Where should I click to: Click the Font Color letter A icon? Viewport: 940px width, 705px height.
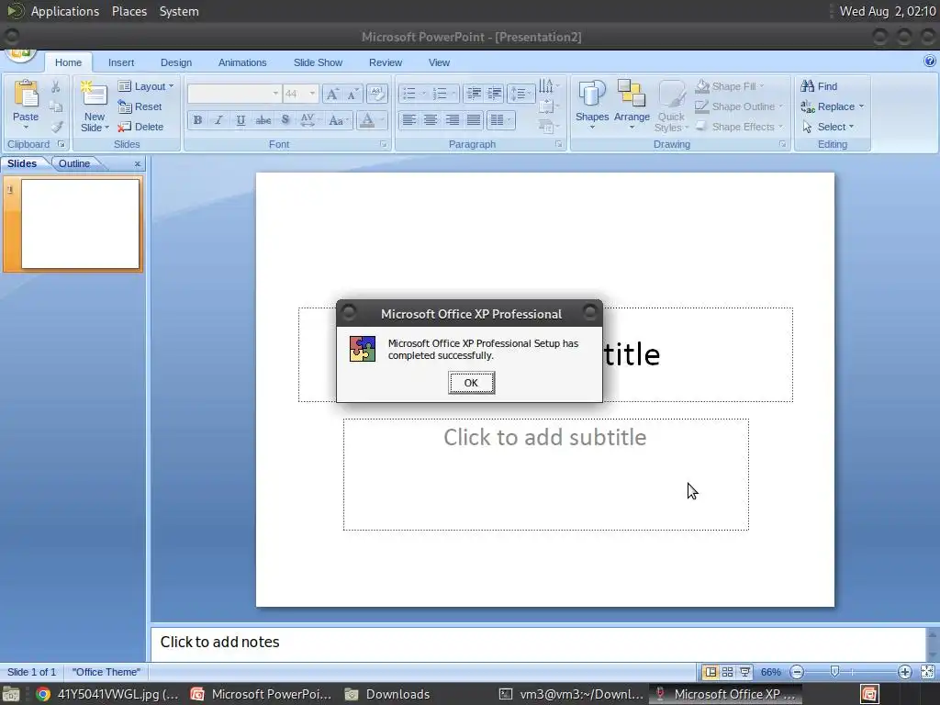pos(367,120)
